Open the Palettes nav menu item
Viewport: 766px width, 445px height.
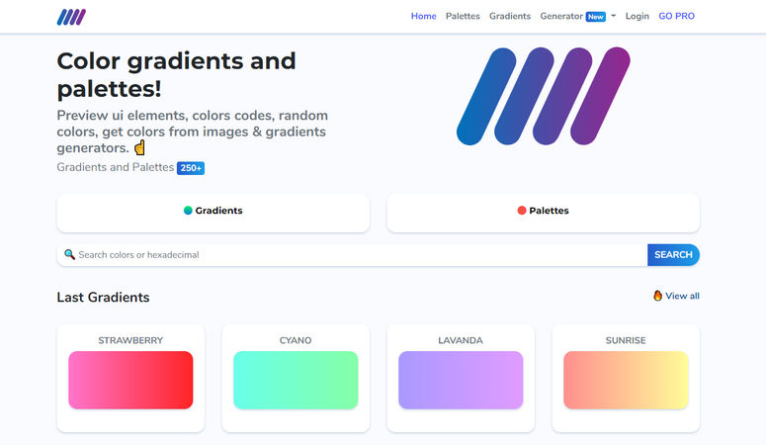tap(463, 16)
